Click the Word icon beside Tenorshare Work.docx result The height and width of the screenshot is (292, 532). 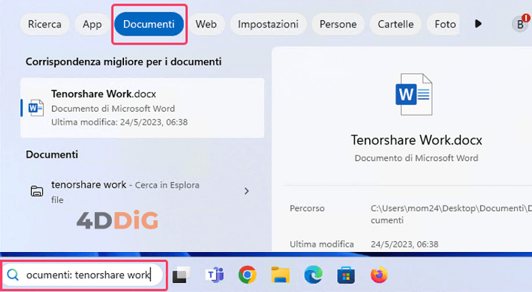coord(36,108)
